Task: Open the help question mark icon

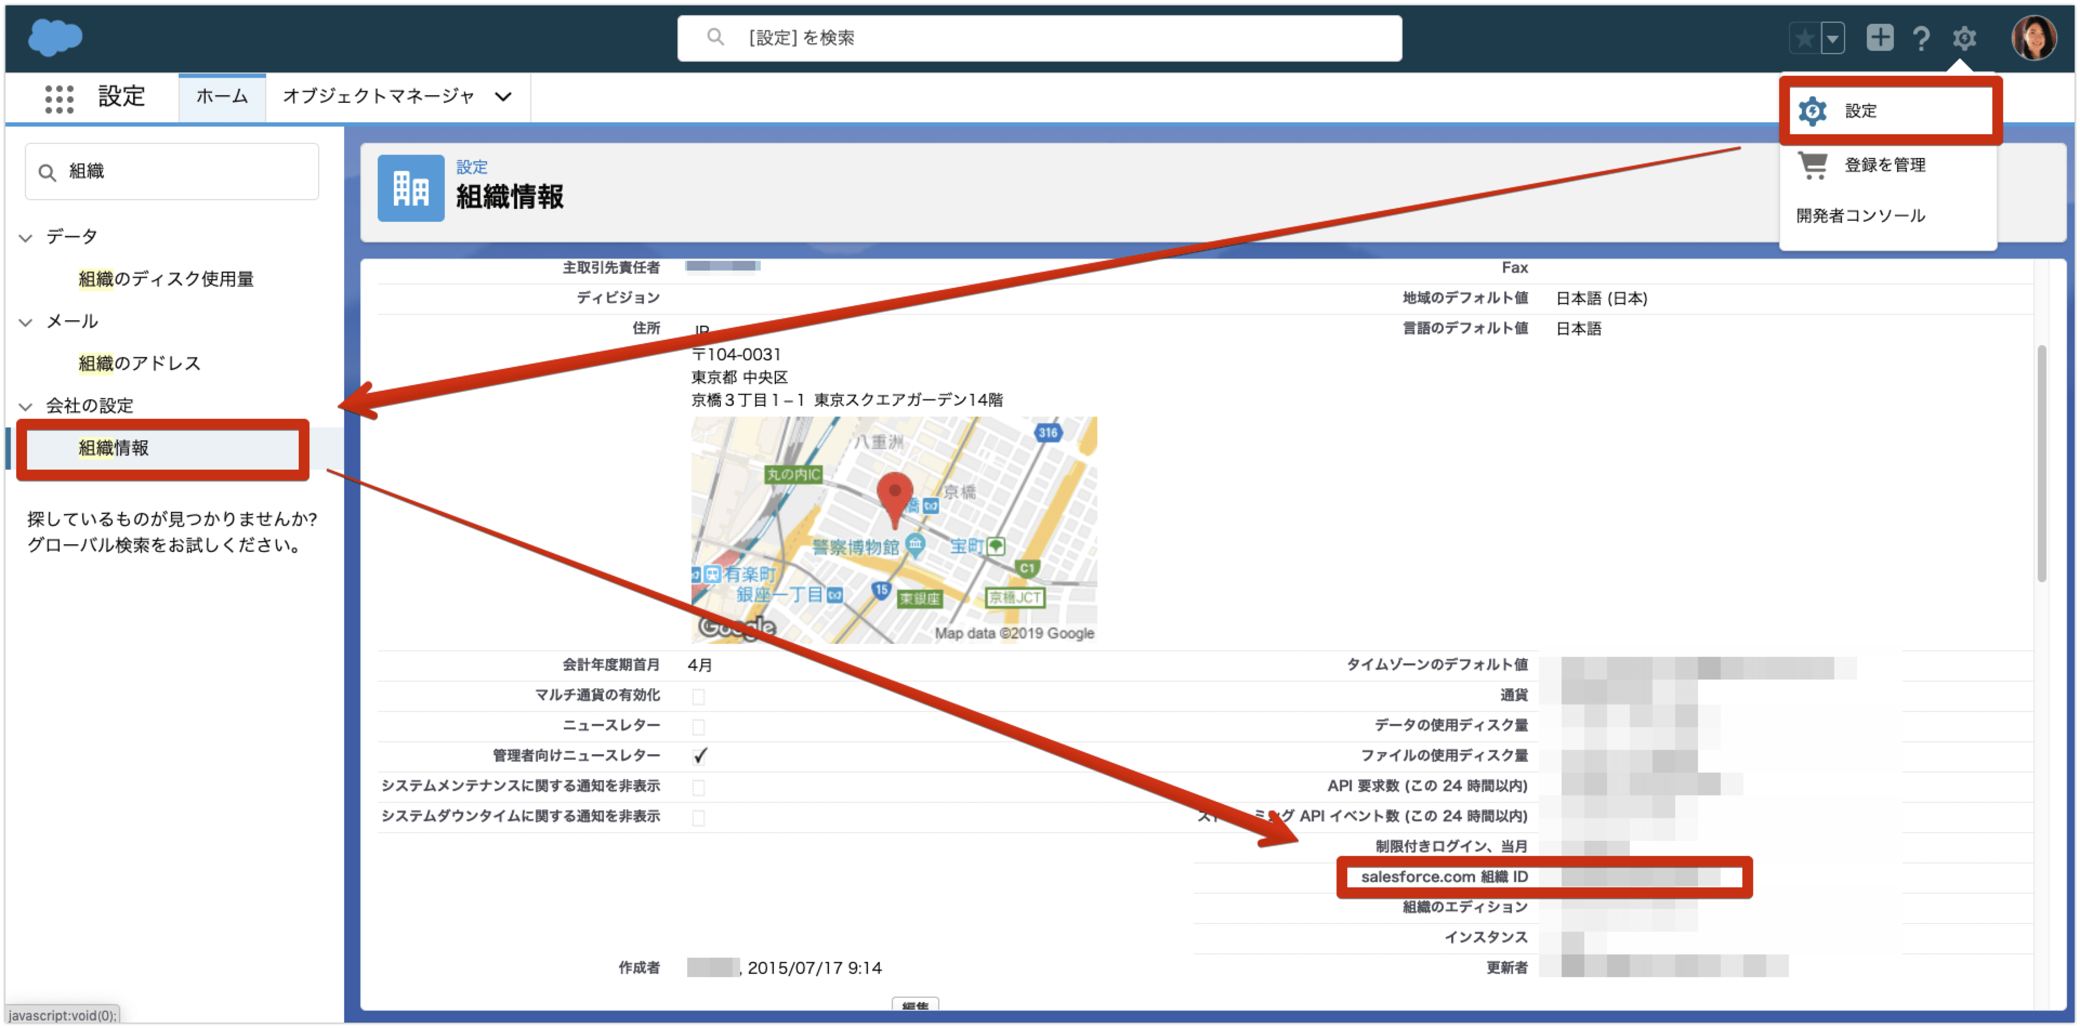Action: pyautogui.click(x=1921, y=38)
